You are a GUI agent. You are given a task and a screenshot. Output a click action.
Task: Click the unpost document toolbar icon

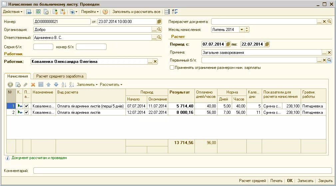coord(63,12)
